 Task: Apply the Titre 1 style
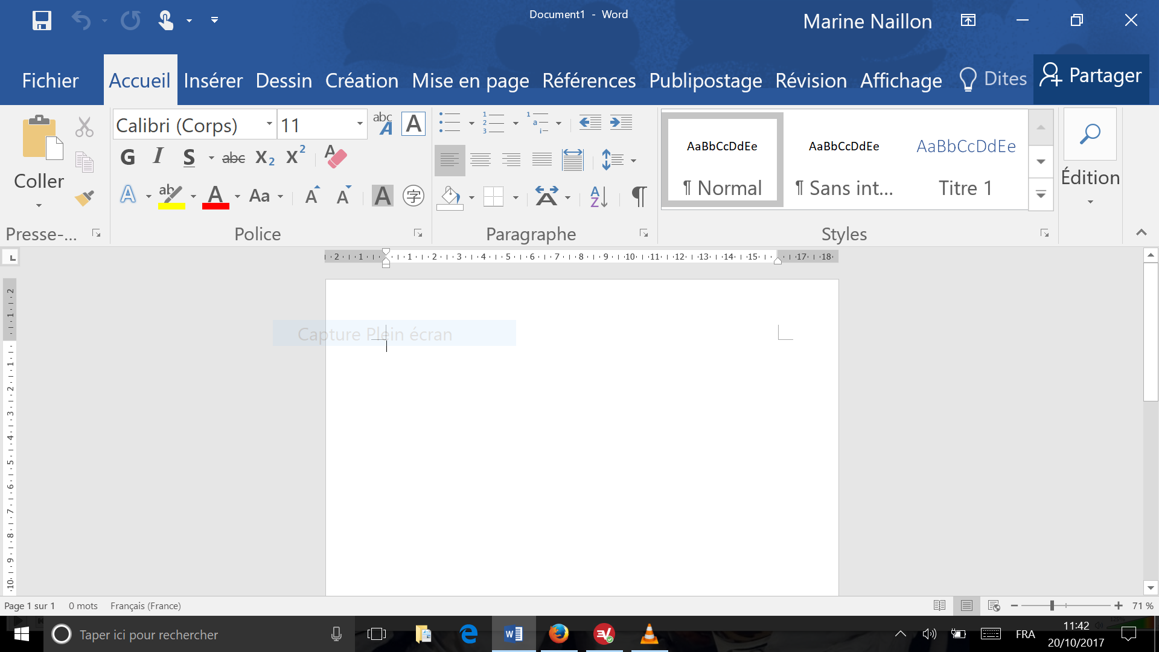pos(966,160)
